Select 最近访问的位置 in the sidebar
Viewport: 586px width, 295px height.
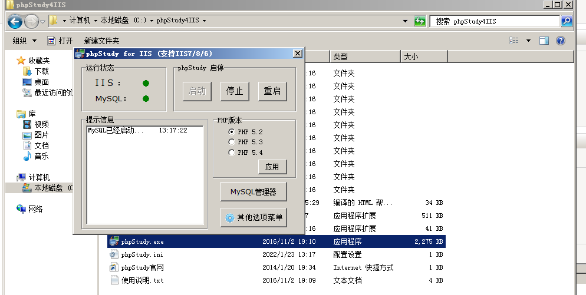tap(54, 92)
